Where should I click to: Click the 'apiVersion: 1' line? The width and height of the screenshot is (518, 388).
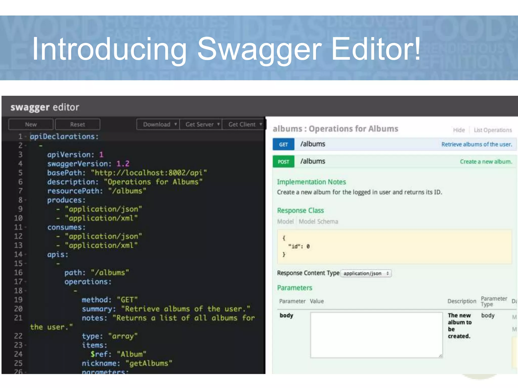coord(75,155)
